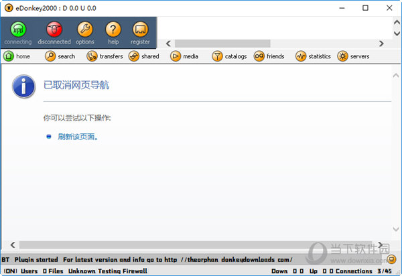Click the (ON) Users status text

click(x=21, y=271)
